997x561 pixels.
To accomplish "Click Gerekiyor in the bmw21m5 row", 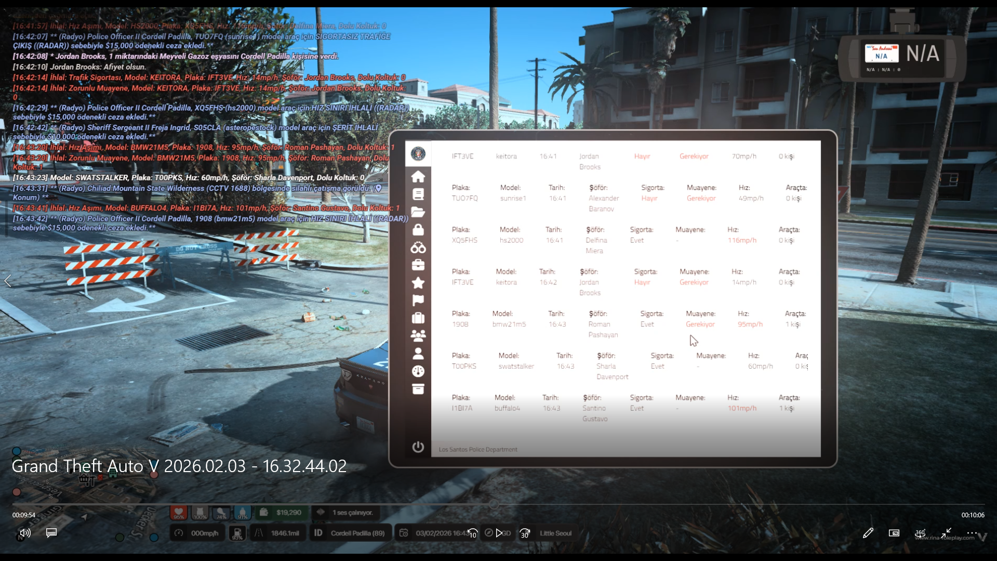I will tap(700, 324).
